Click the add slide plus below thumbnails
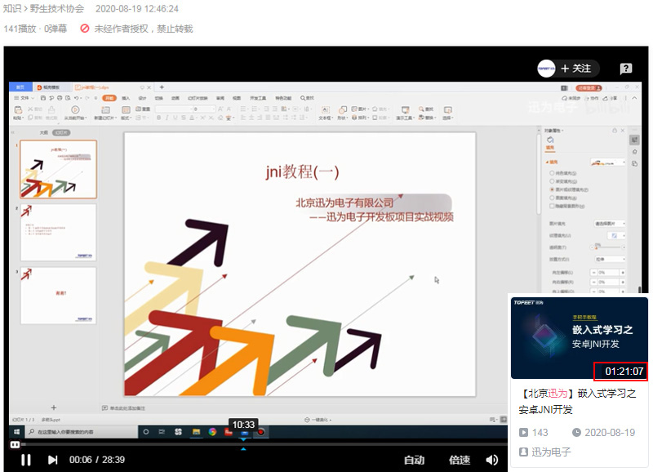Image resolution: width=653 pixels, height=472 pixels. pyautogui.click(x=53, y=407)
